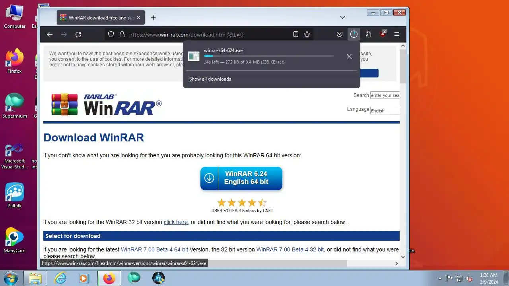Click the last pinned taskbar app icon
Viewport: 509px width, 286px height.
[159, 278]
